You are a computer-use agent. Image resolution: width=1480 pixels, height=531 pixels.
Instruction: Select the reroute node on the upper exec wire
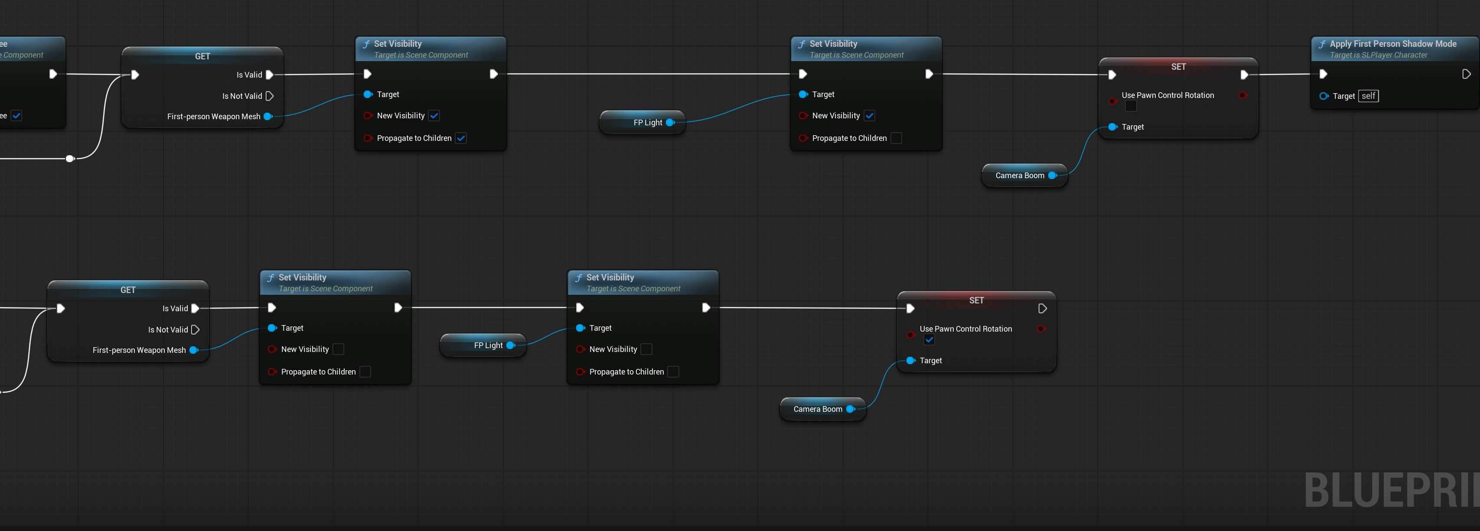click(x=70, y=159)
